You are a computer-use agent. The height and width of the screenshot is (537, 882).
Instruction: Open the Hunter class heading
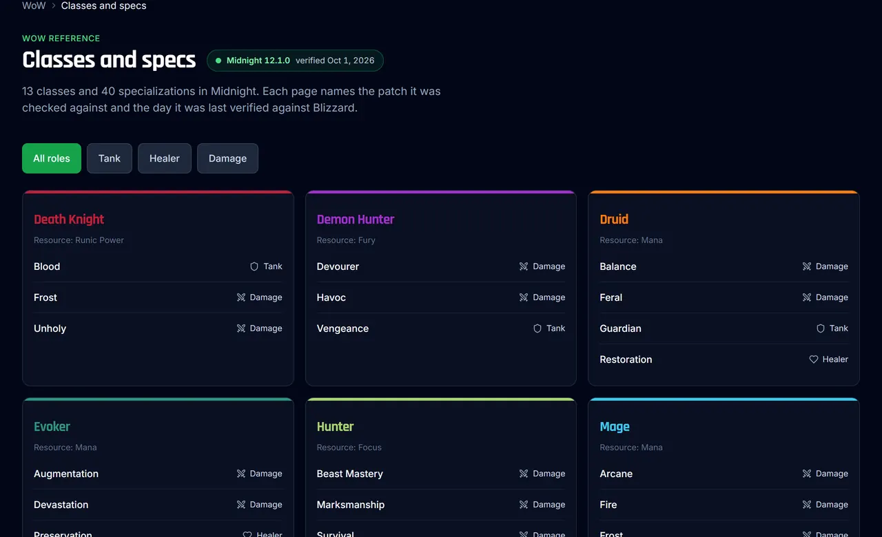point(336,427)
